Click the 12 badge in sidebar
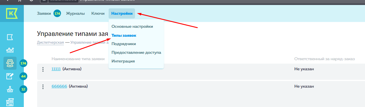This screenshot has width=365, height=107. (24, 89)
